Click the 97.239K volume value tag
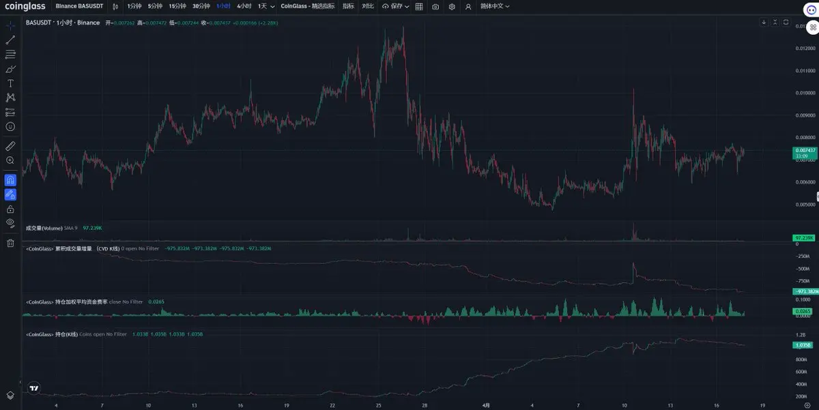 pyautogui.click(x=805, y=237)
